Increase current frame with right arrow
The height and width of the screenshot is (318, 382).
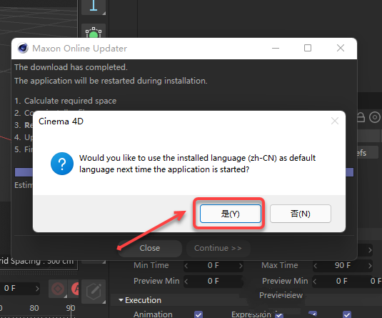point(37,289)
